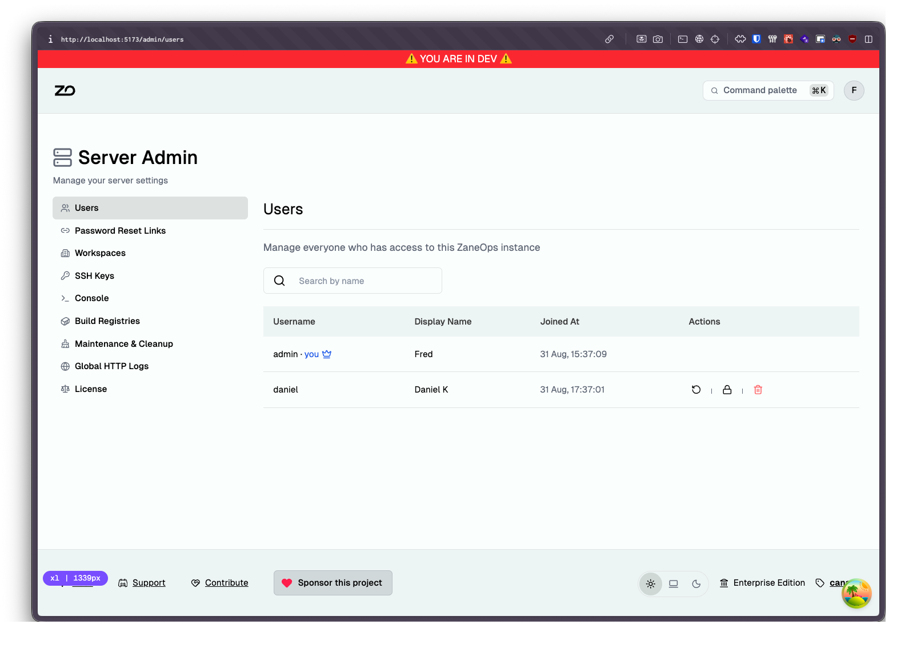Click the Username column header
This screenshot has width=917, height=664.
pos(294,322)
